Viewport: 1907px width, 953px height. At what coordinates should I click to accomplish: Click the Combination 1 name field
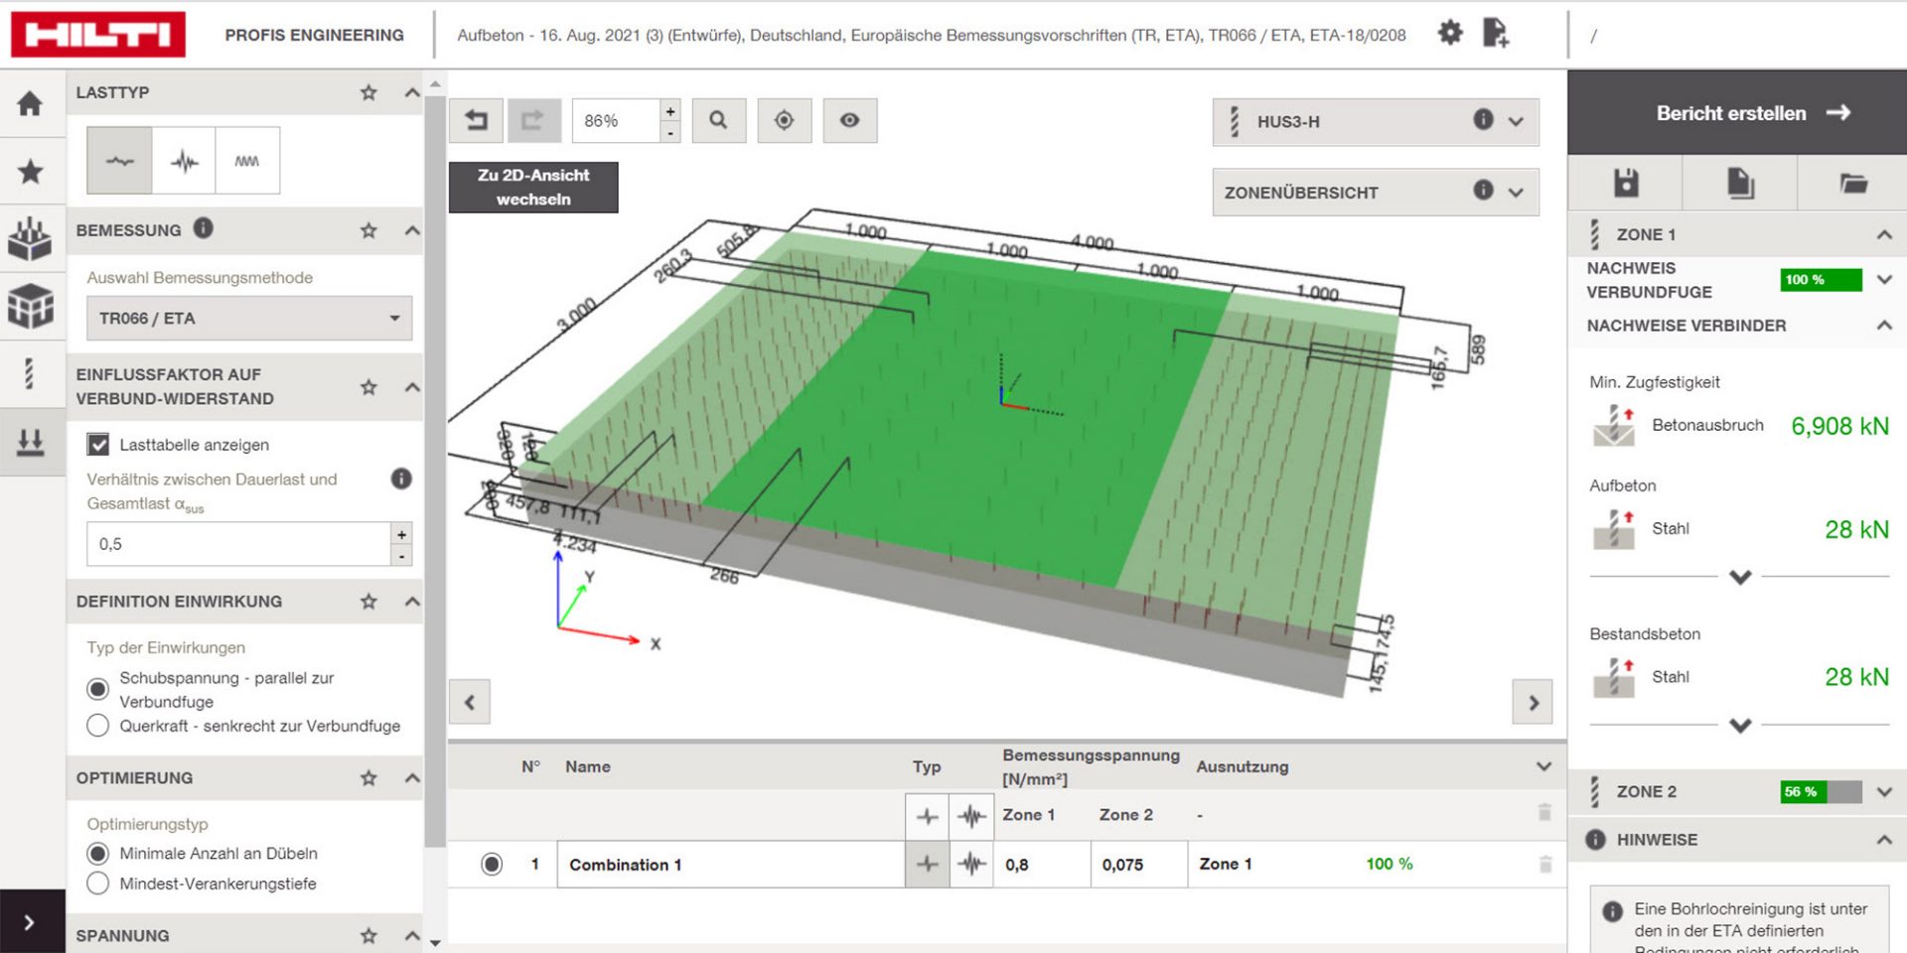[x=730, y=865]
